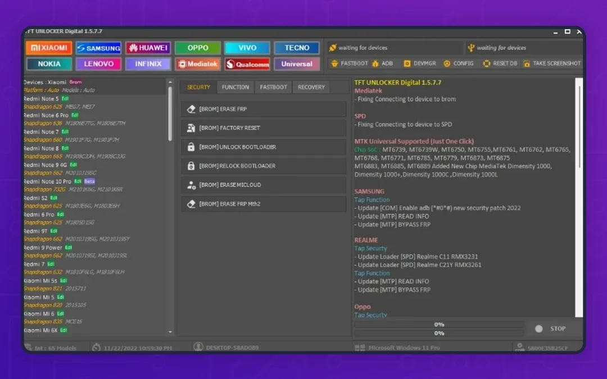The width and height of the screenshot is (607, 379).
Task: Run [BROM] ERASE MICLOUD
Action: (x=263, y=185)
